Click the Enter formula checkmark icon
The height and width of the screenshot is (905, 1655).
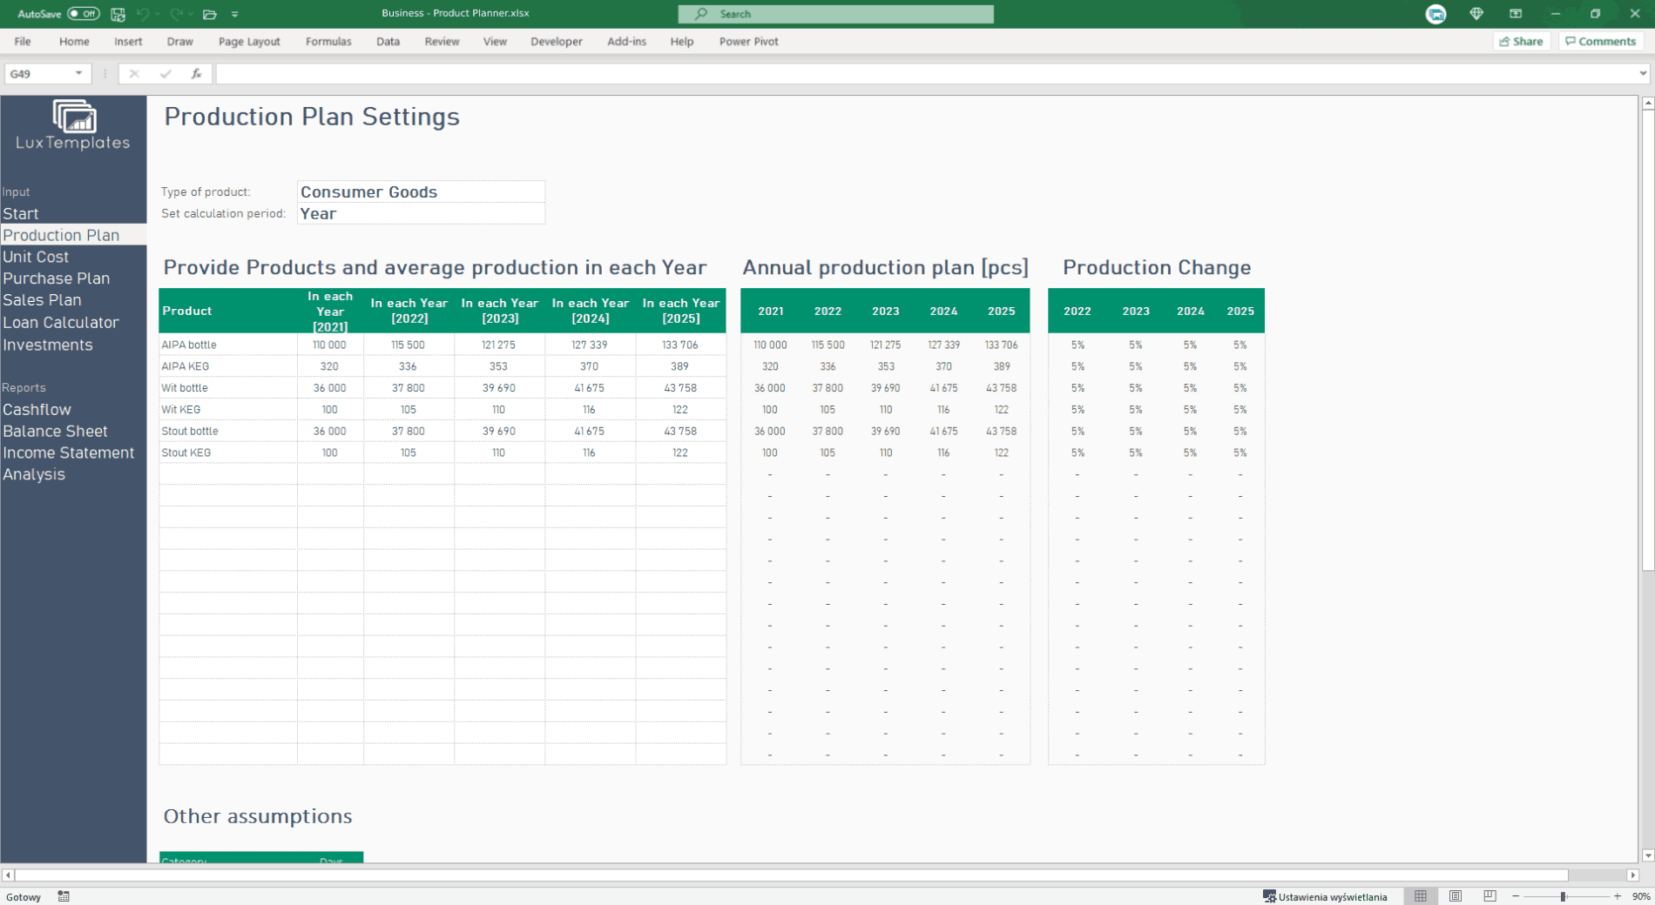165,74
